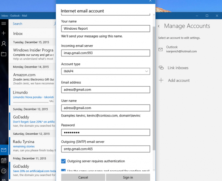Go back from Manage Accounts pane

pos(159,26)
